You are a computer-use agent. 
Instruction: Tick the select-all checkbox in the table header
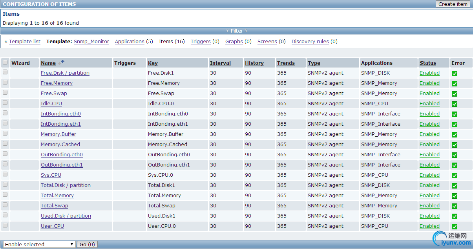click(x=5, y=62)
